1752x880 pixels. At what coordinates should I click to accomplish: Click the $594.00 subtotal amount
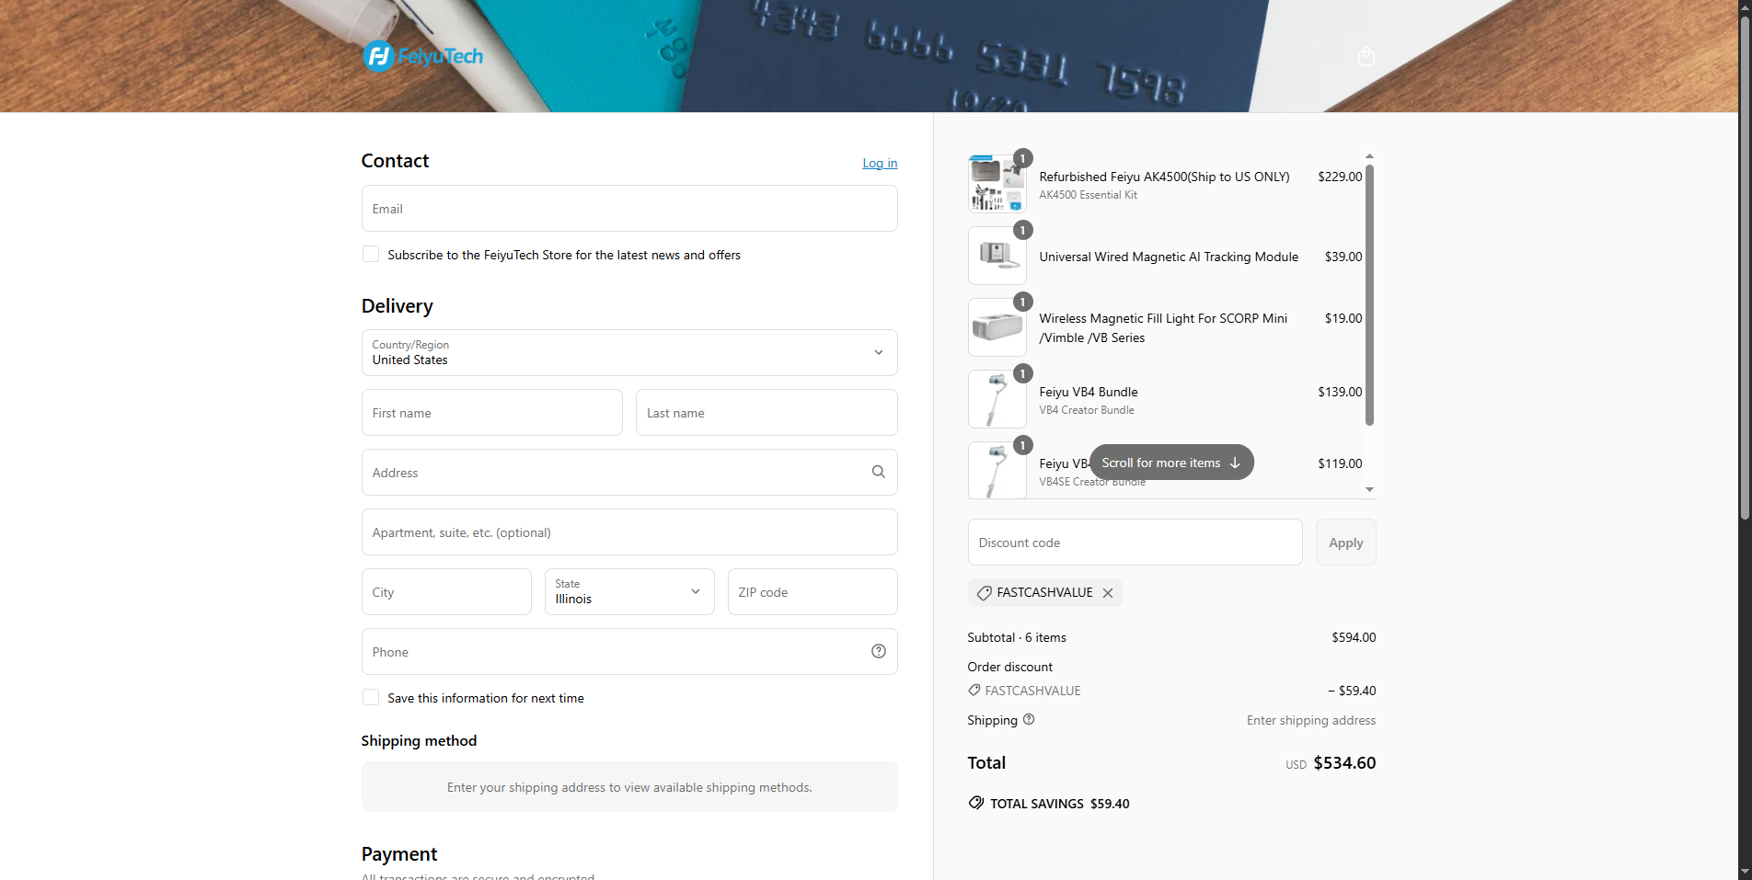(1354, 637)
